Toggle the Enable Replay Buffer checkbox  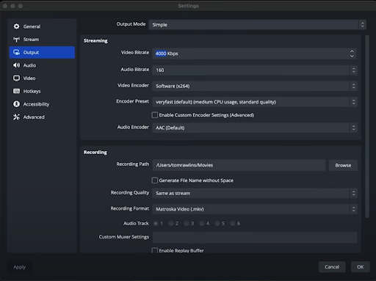coord(155,250)
